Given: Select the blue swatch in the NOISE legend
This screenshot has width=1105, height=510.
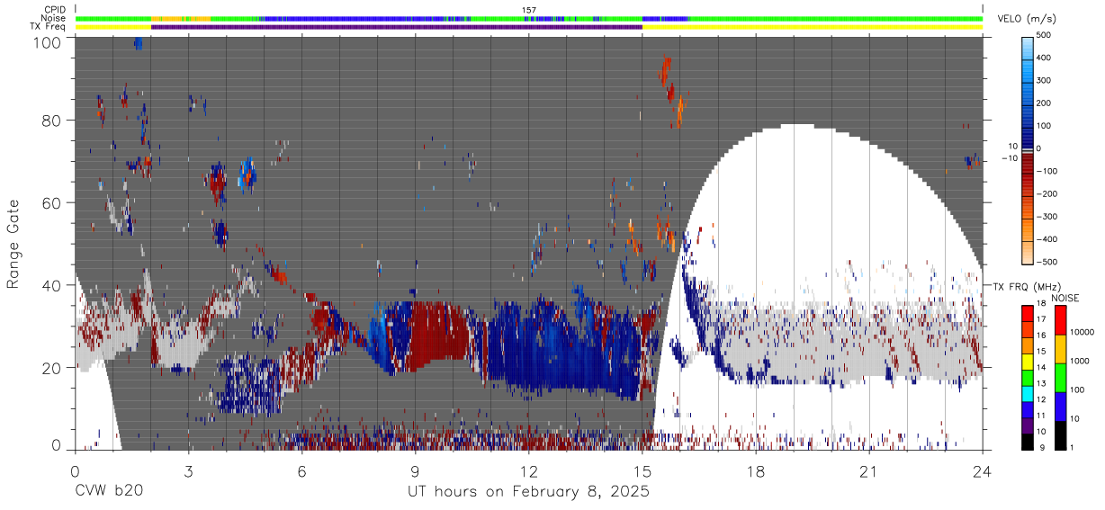Looking at the screenshot, I should coord(1060,406).
